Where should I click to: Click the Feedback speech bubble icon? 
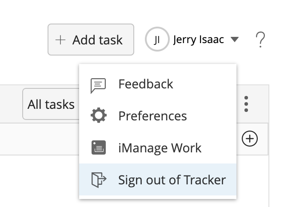click(x=98, y=84)
